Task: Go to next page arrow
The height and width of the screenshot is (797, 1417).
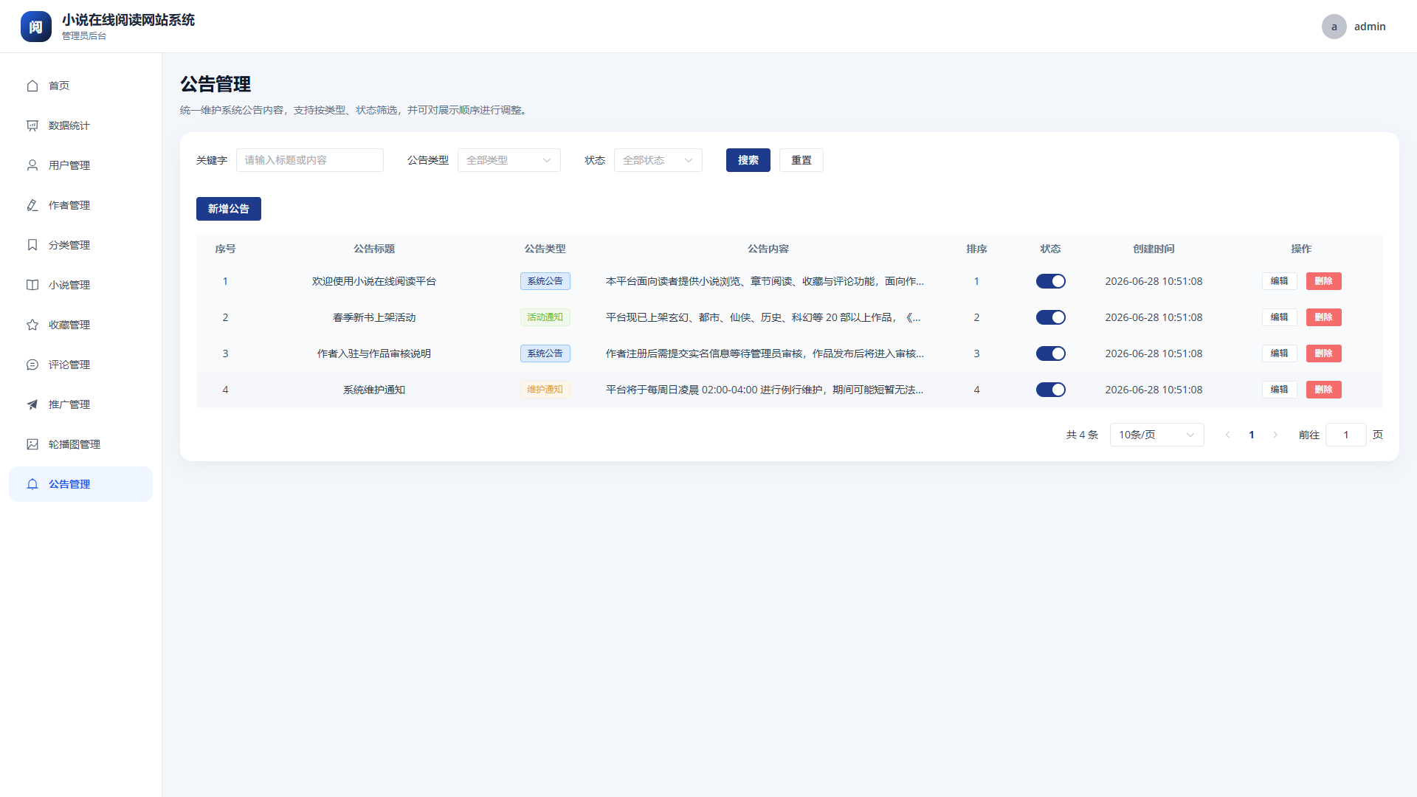Action: (1275, 435)
